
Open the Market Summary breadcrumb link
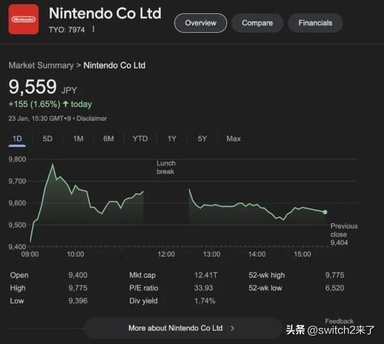[x=41, y=66]
